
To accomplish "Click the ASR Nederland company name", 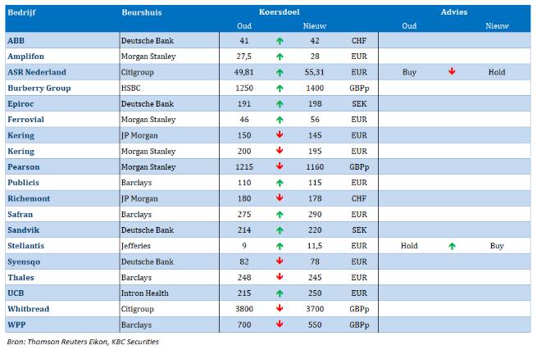I will pos(37,72).
